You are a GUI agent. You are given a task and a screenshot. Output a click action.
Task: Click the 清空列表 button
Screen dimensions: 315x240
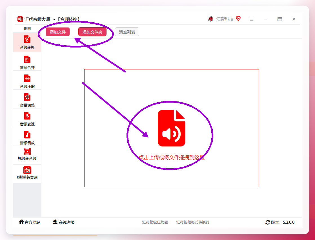tap(127, 32)
